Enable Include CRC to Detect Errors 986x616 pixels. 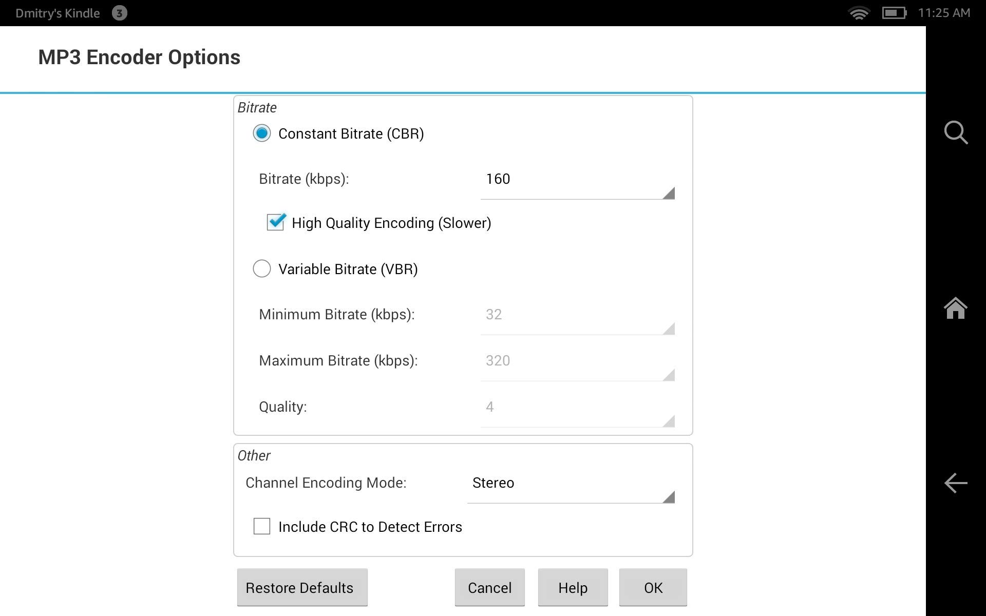[x=262, y=526]
